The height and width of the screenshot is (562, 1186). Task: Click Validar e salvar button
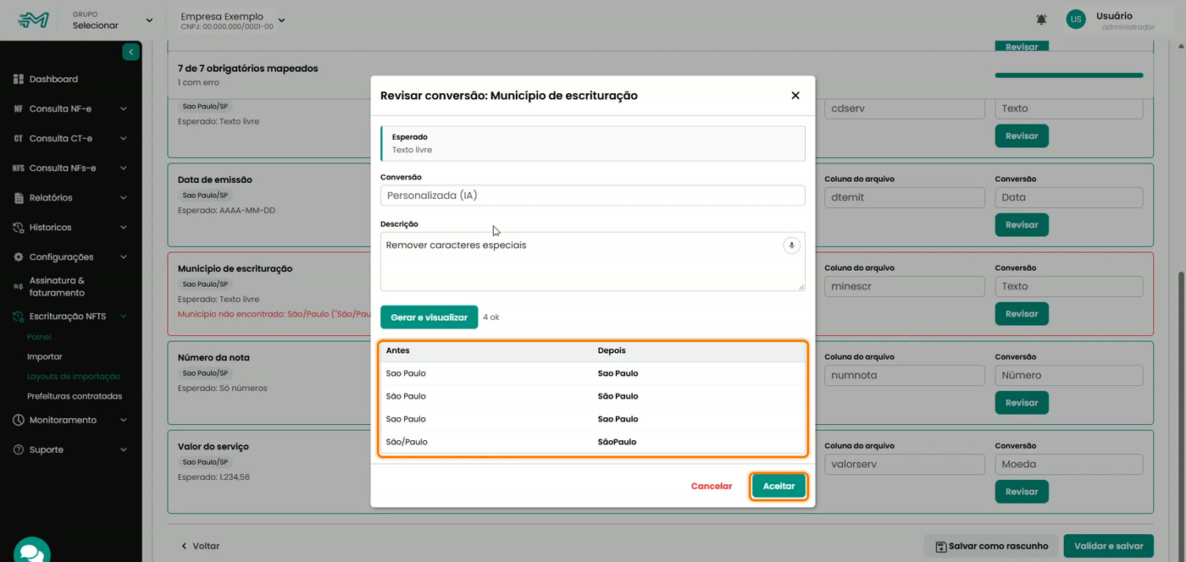[x=1108, y=546]
